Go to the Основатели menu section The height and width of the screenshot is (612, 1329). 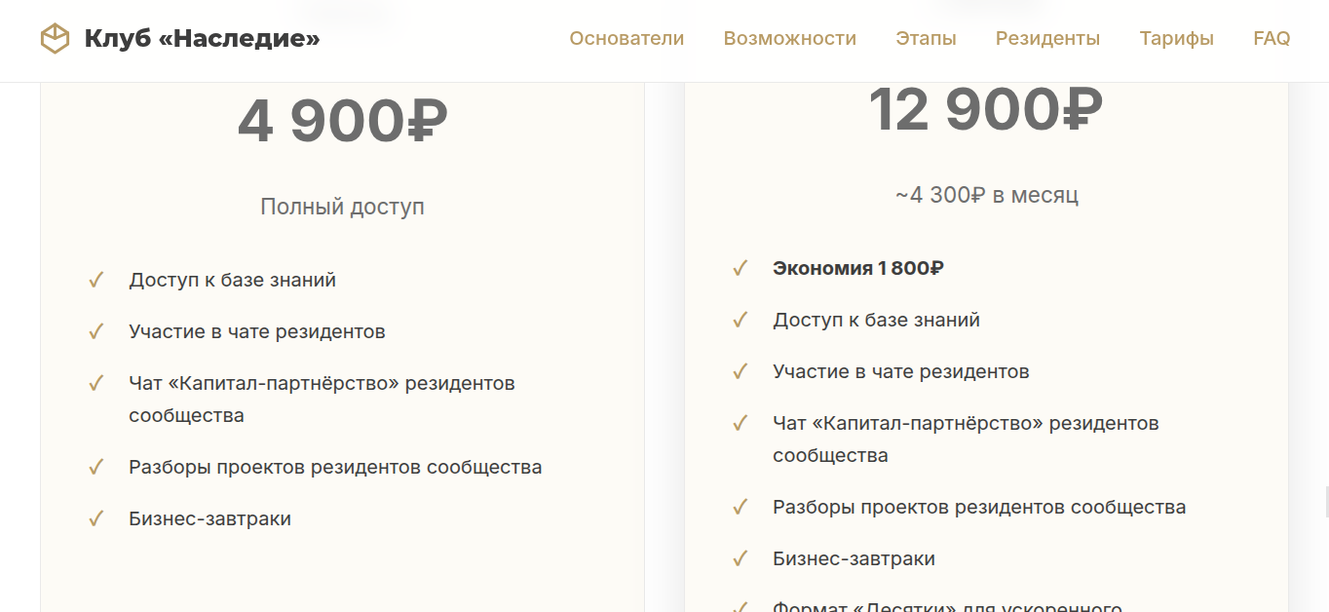[627, 39]
